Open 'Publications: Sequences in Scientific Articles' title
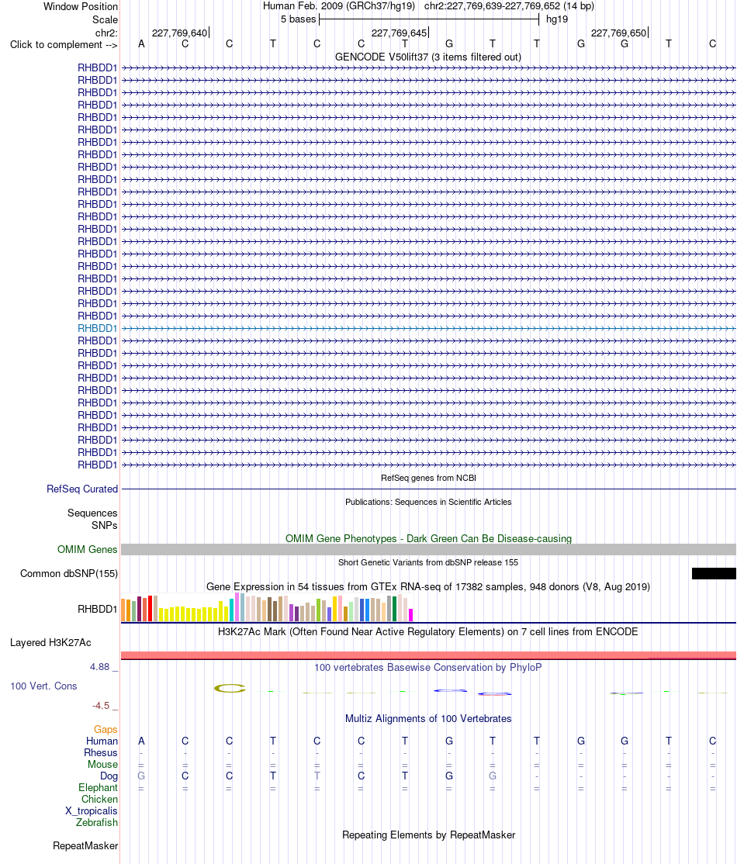The image size is (737, 864). tap(428, 502)
